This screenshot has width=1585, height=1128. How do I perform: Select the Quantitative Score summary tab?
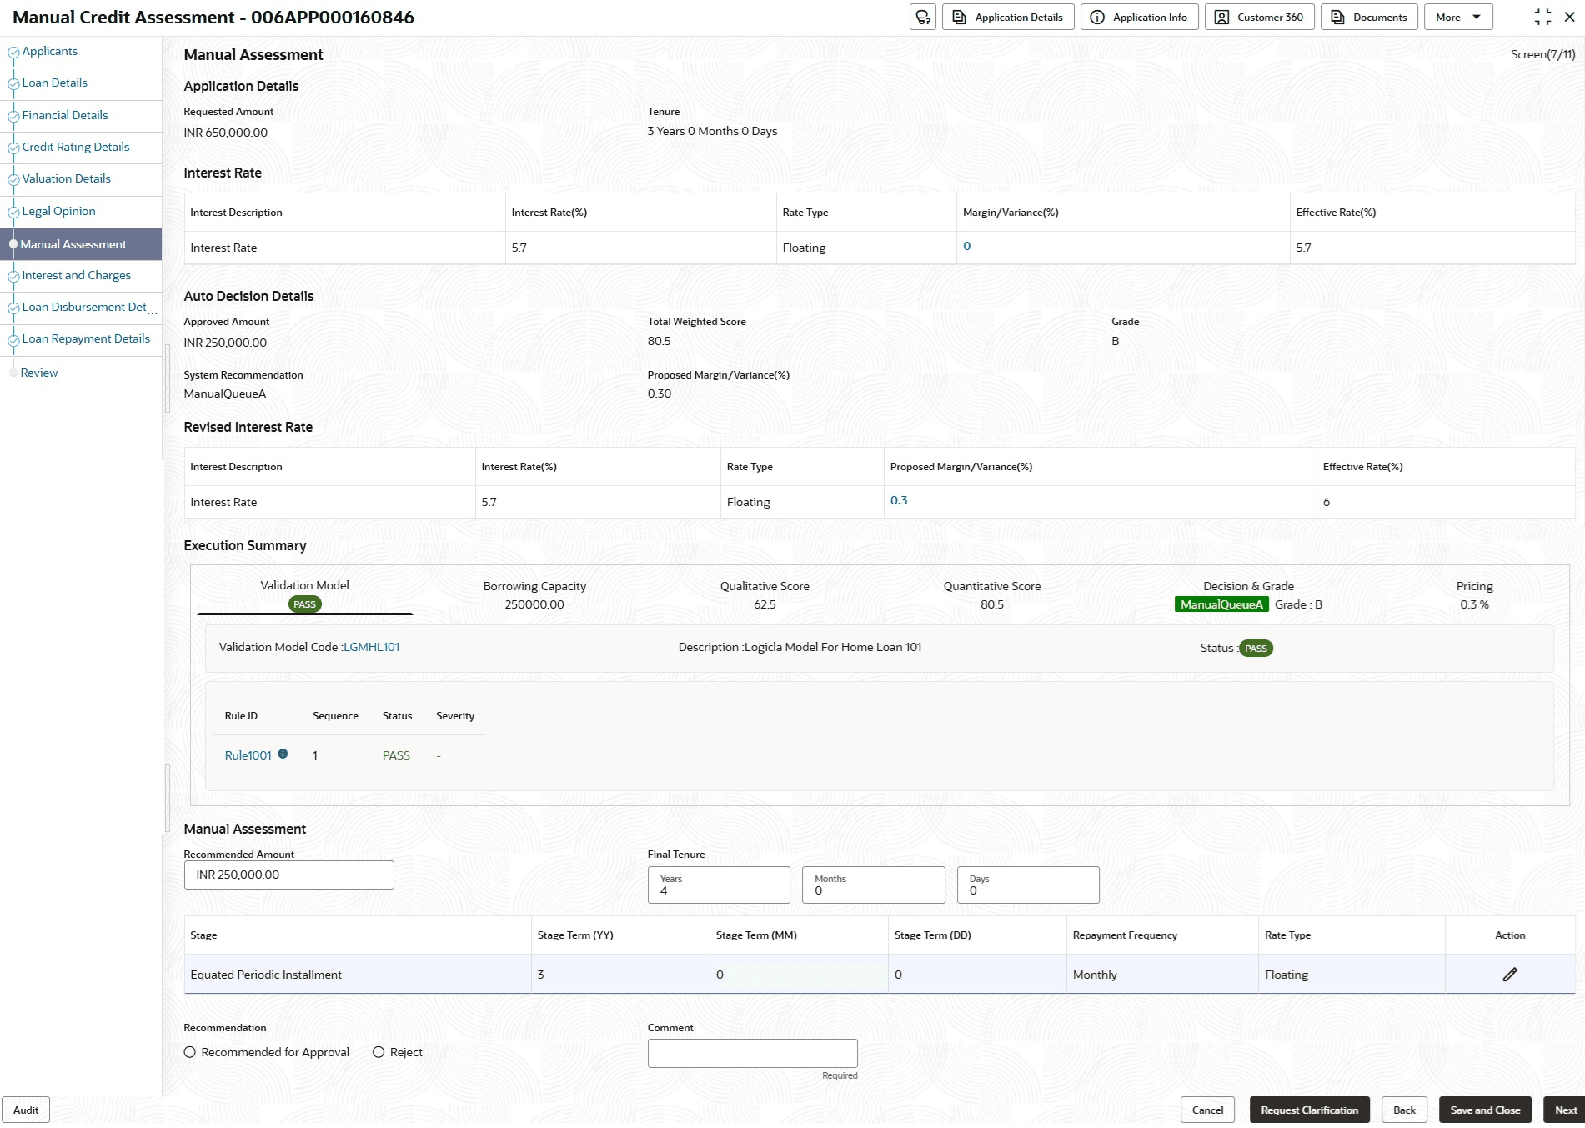[x=992, y=595]
